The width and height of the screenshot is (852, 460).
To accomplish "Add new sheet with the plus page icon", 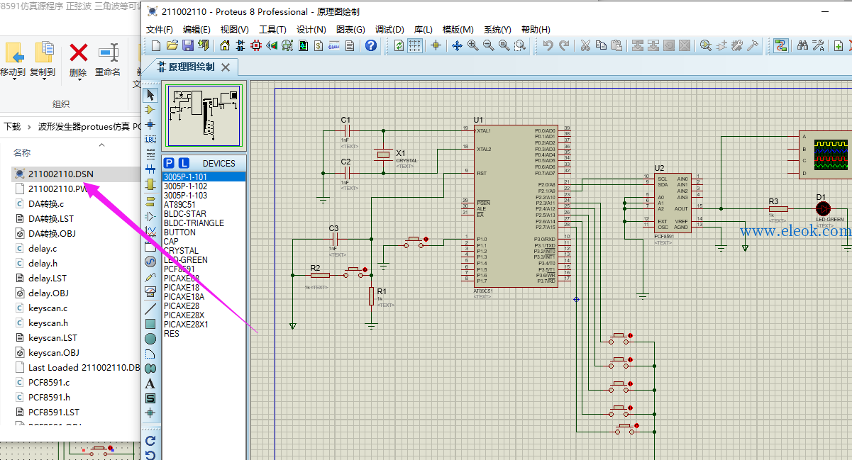I will click(839, 46).
